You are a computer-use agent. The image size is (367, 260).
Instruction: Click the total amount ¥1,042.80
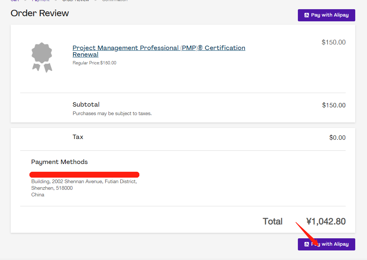coord(326,221)
